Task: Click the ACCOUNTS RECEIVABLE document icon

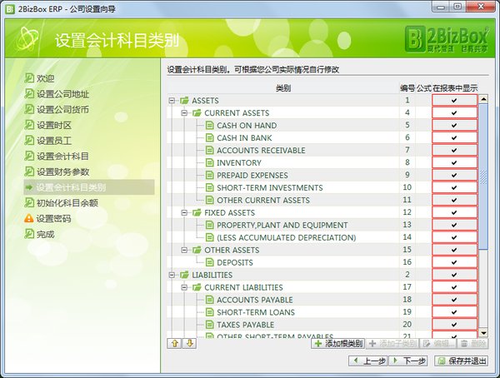Action: pos(209,150)
